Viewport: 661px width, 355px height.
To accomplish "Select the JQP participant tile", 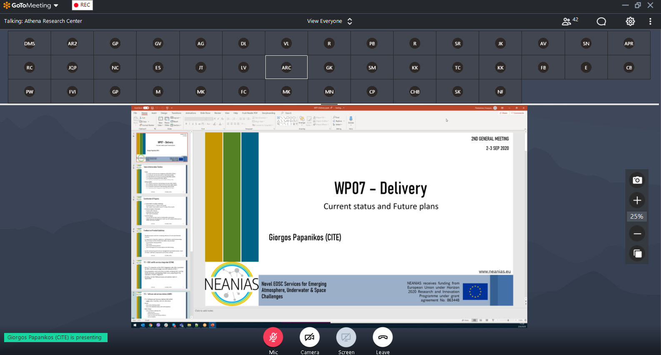I will [73, 68].
